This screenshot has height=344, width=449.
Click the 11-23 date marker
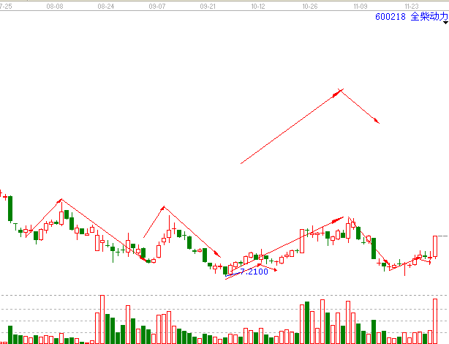pyautogui.click(x=411, y=4)
